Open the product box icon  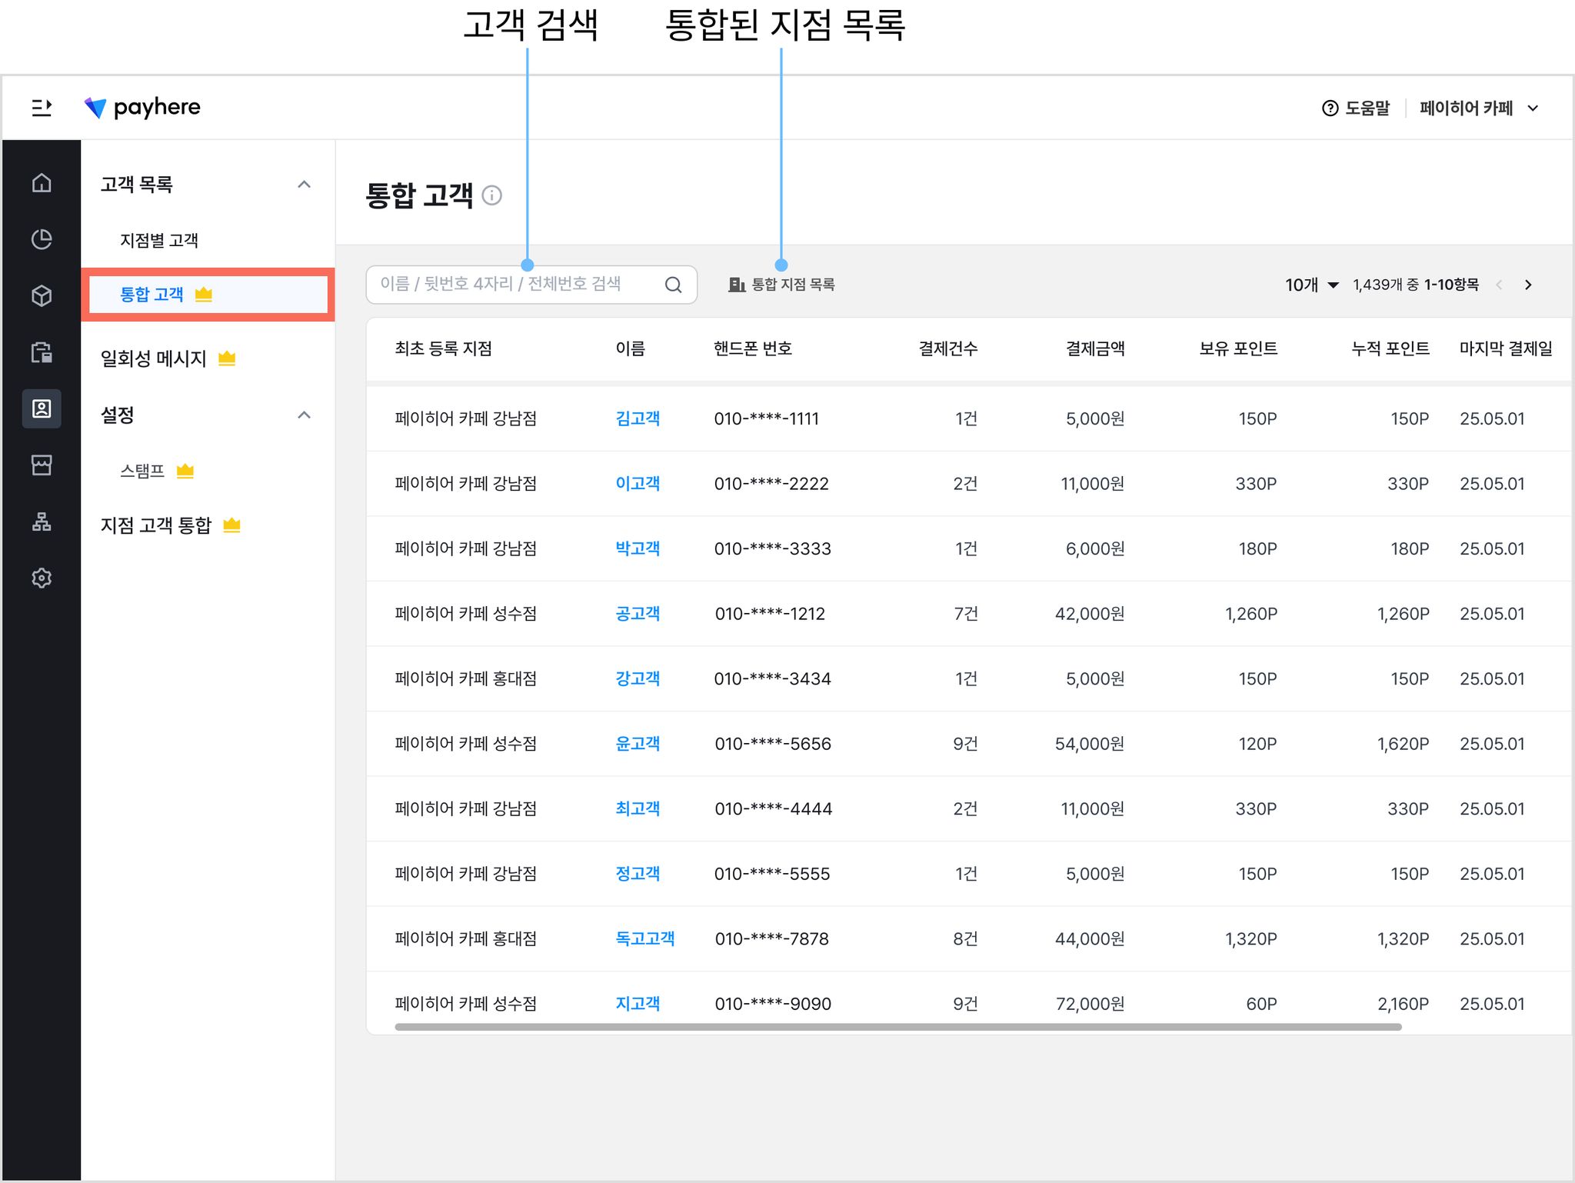42,295
